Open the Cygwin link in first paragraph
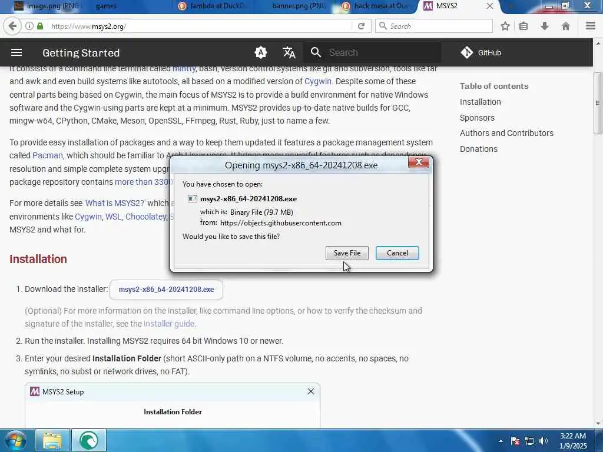The height and width of the screenshot is (452, 603). 317,81
